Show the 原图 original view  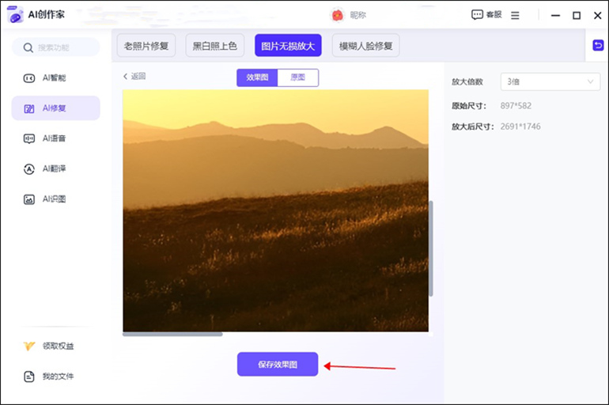[x=298, y=78]
